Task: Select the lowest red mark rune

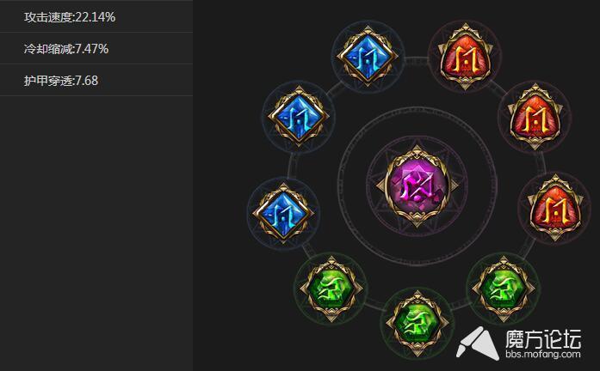Action: (x=555, y=208)
